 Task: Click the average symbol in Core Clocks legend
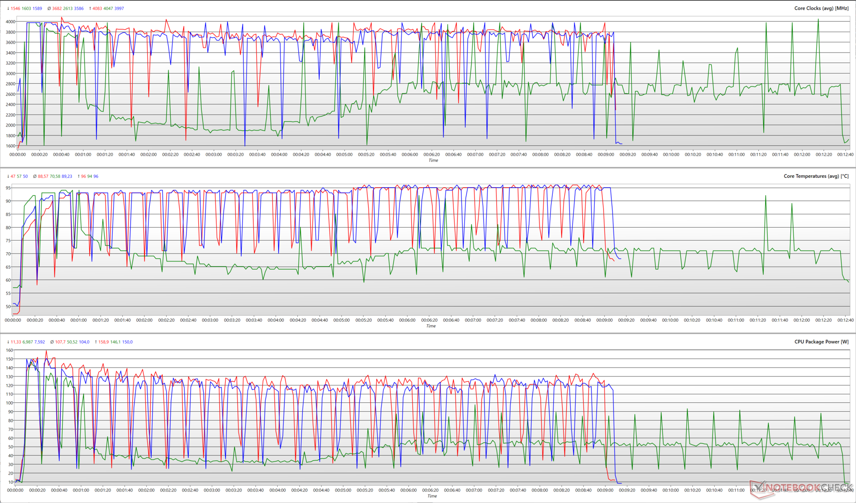tap(49, 8)
